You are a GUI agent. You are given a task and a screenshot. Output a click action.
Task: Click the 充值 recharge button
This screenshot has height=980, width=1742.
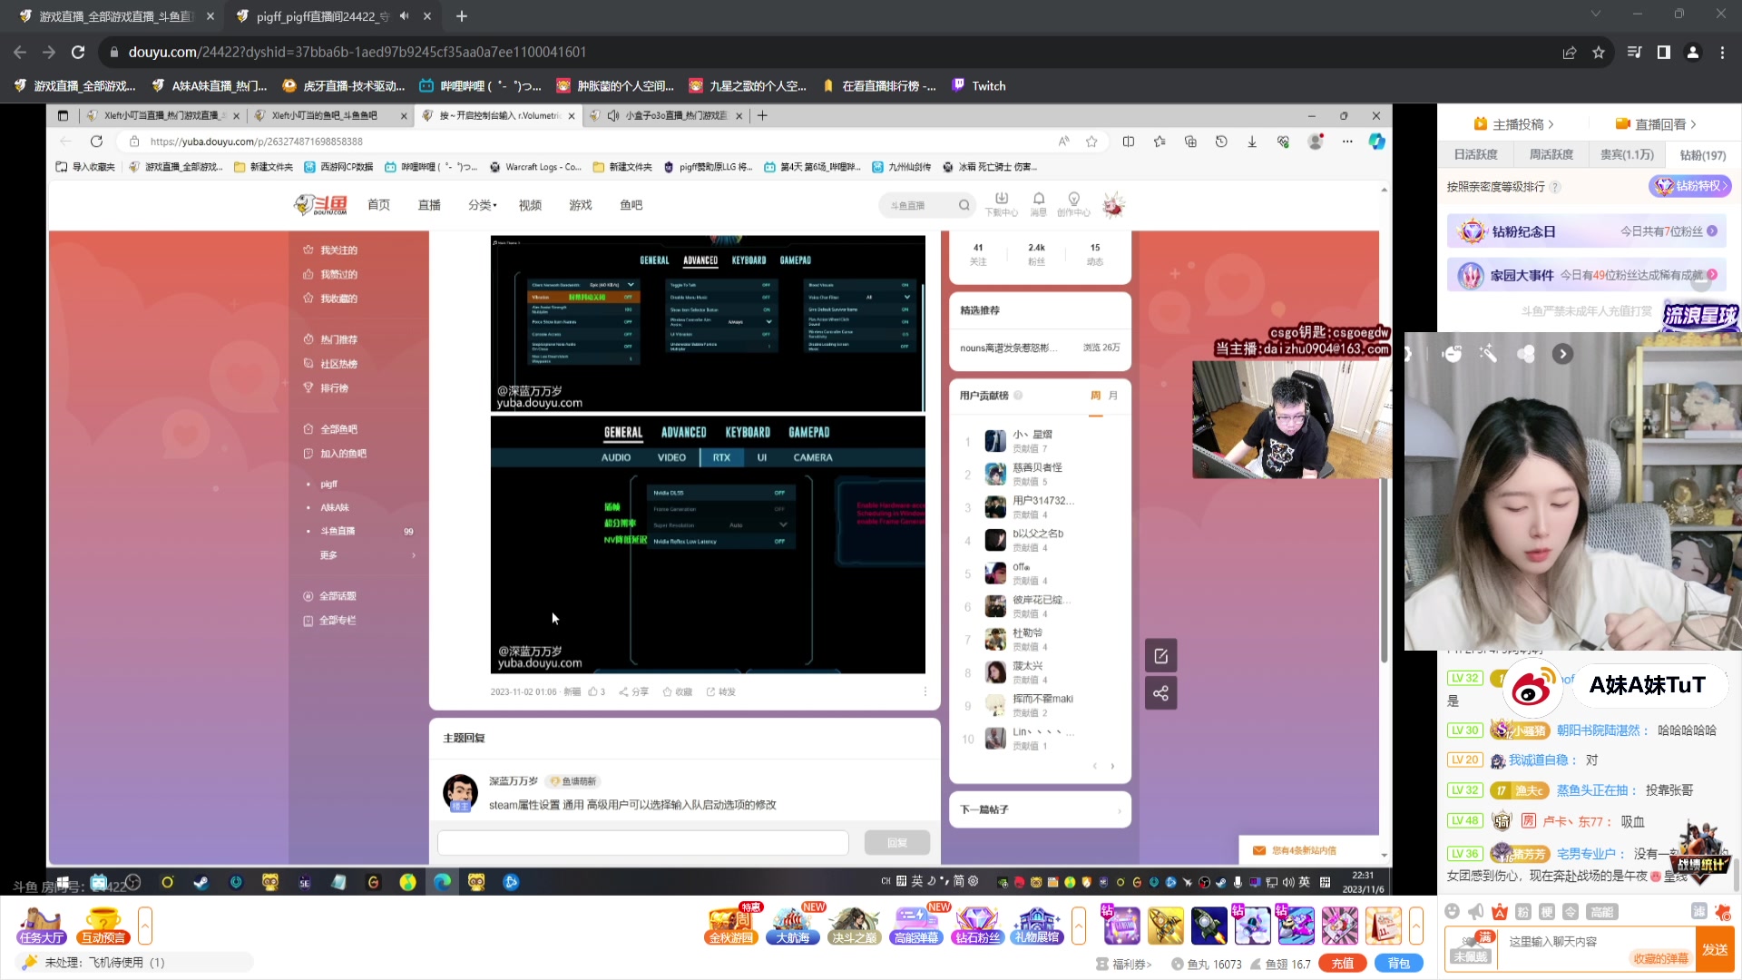point(1343,964)
